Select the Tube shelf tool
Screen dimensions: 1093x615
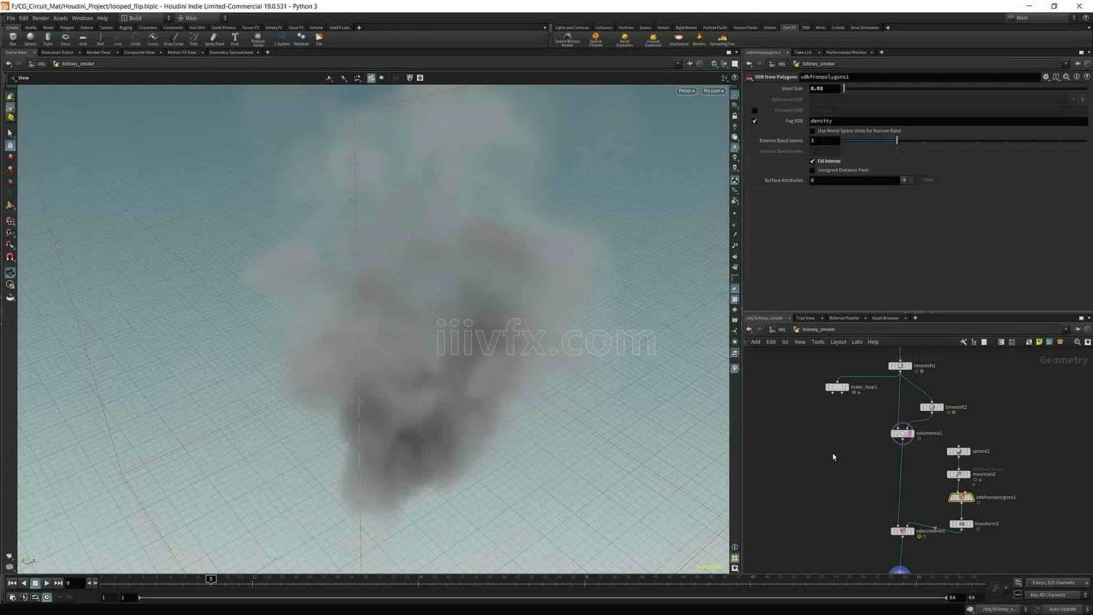pos(48,39)
